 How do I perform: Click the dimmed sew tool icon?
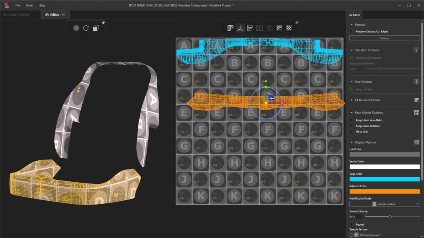pyautogui.click(x=269, y=28)
